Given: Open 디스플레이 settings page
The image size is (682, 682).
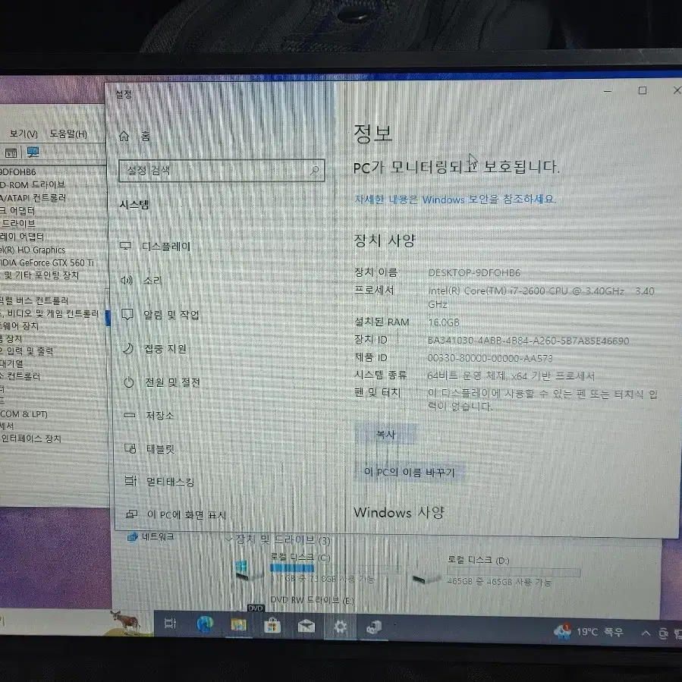Looking at the screenshot, I should click(x=156, y=247).
